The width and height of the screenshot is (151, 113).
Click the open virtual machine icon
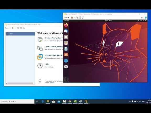pyautogui.click(x=40, y=48)
